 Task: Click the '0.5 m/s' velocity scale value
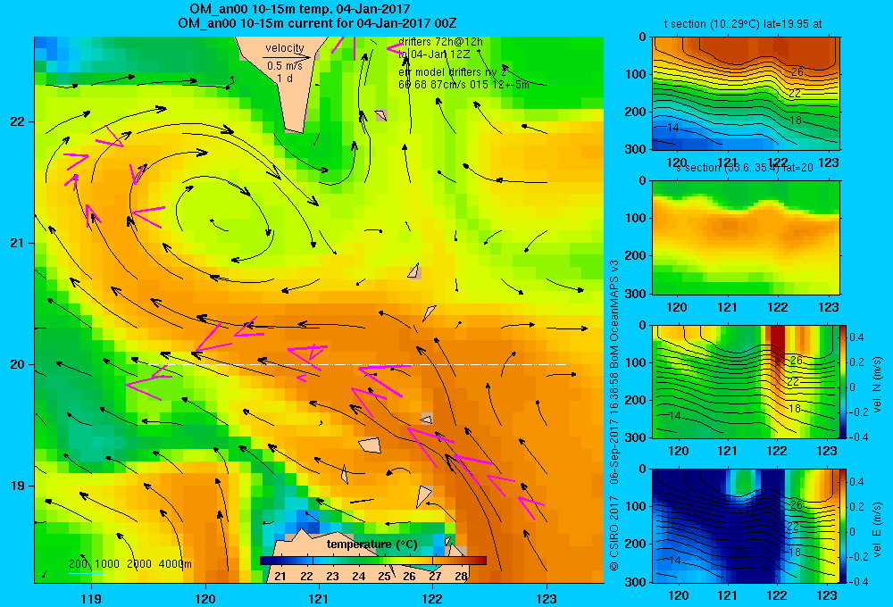(285, 66)
